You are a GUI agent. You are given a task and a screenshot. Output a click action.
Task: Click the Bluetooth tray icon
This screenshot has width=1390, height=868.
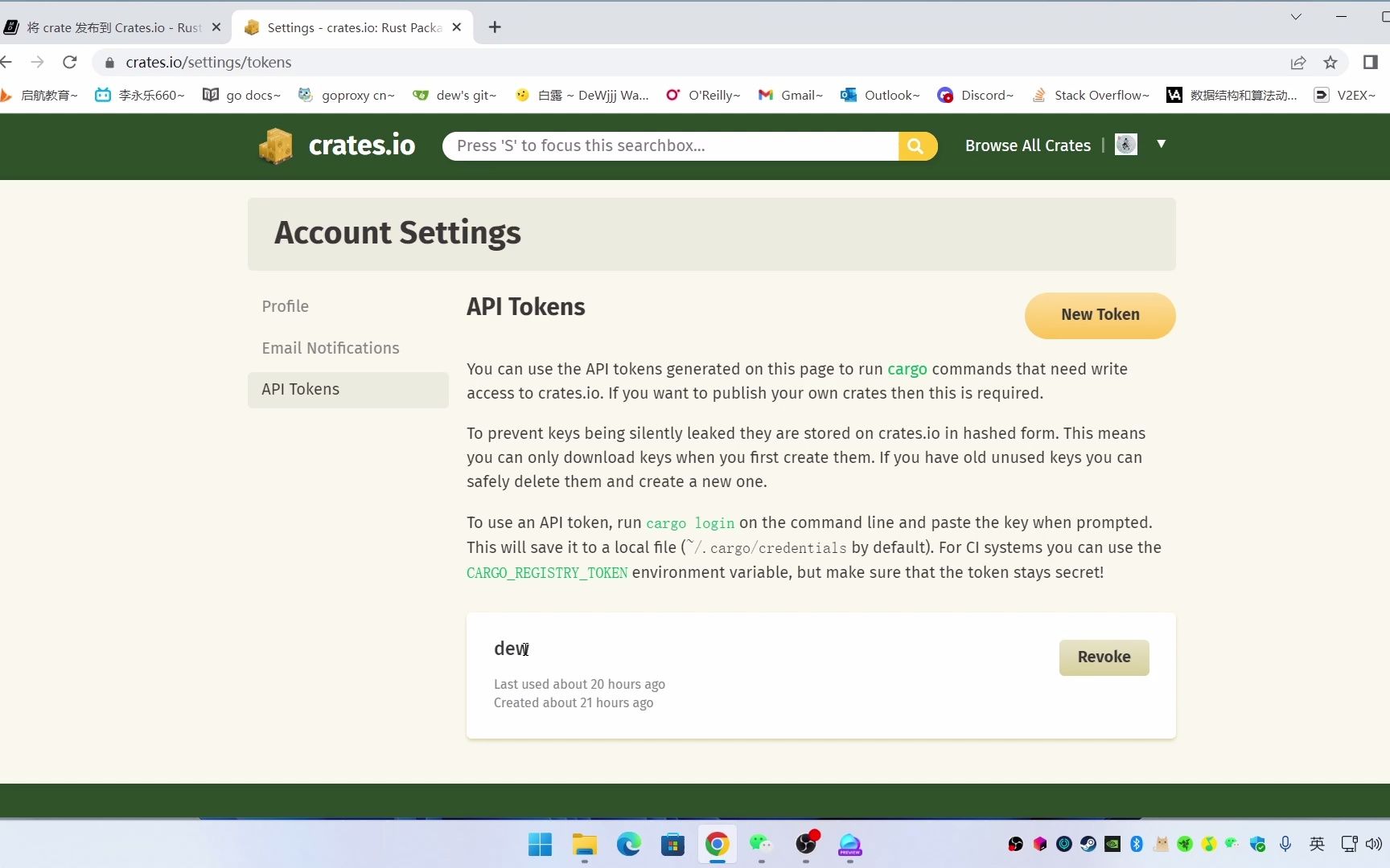[1137, 844]
